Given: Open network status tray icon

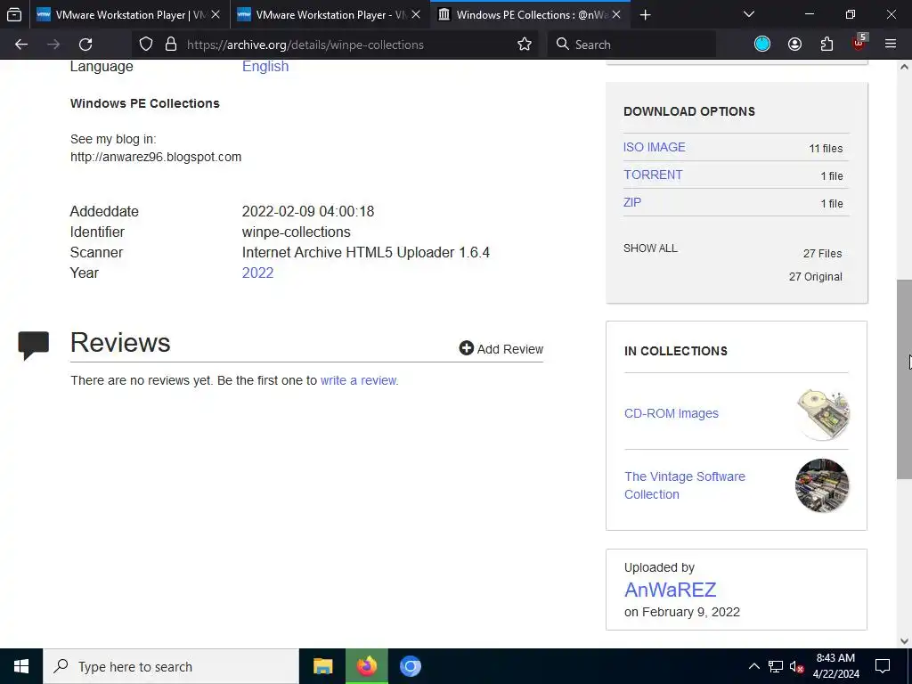Looking at the screenshot, I should [x=776, y=666].
